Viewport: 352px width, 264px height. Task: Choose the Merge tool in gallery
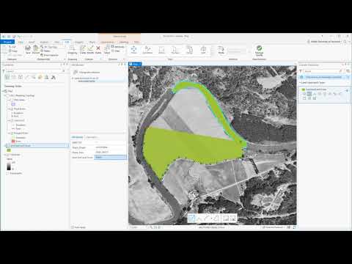190,50
